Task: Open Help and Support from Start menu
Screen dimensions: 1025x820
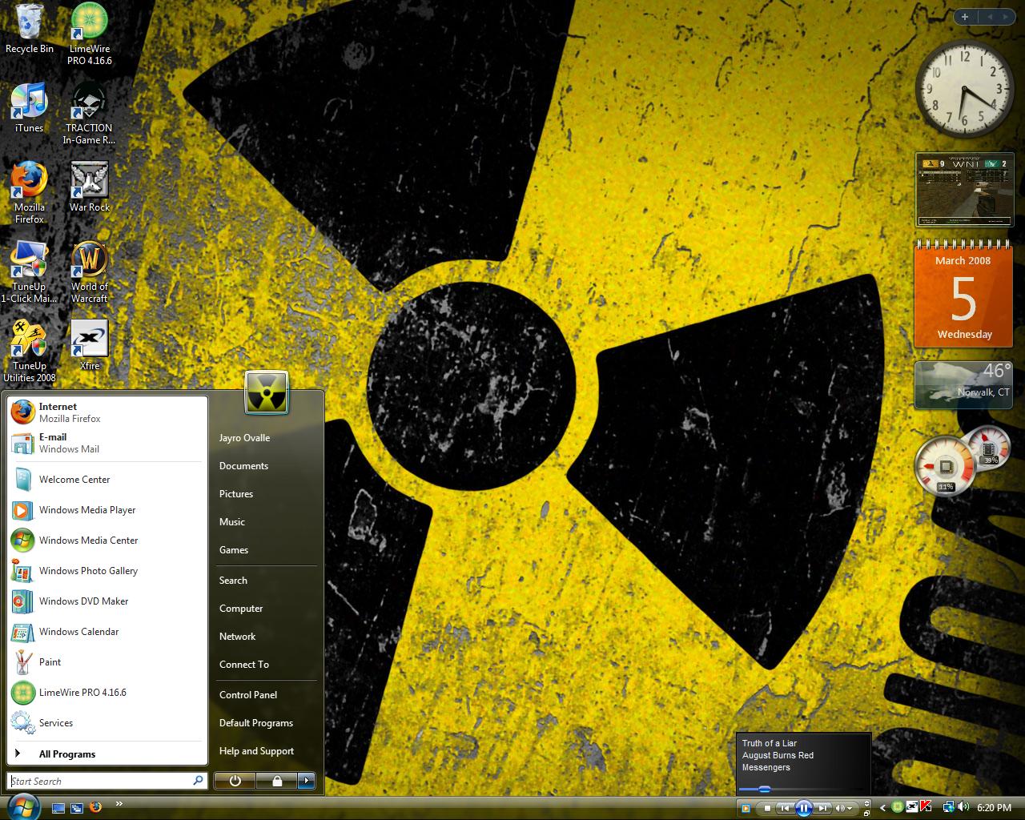Action: point(266,751)
